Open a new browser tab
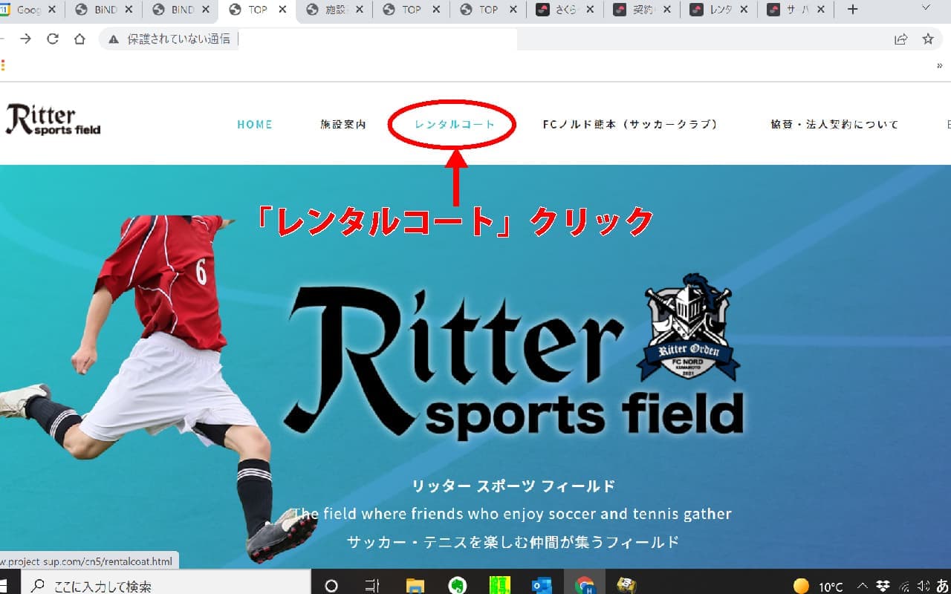The image size is (951, 594). (852, 10)
